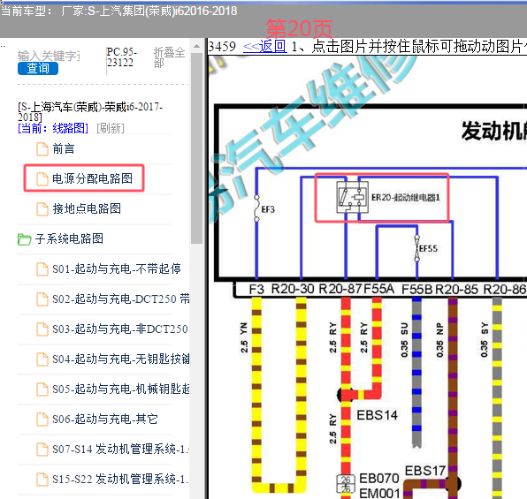Click the page icon beside S06 entry
This screenshot has width=527, height=499.
pyautogui.click(x=42, y=420)
